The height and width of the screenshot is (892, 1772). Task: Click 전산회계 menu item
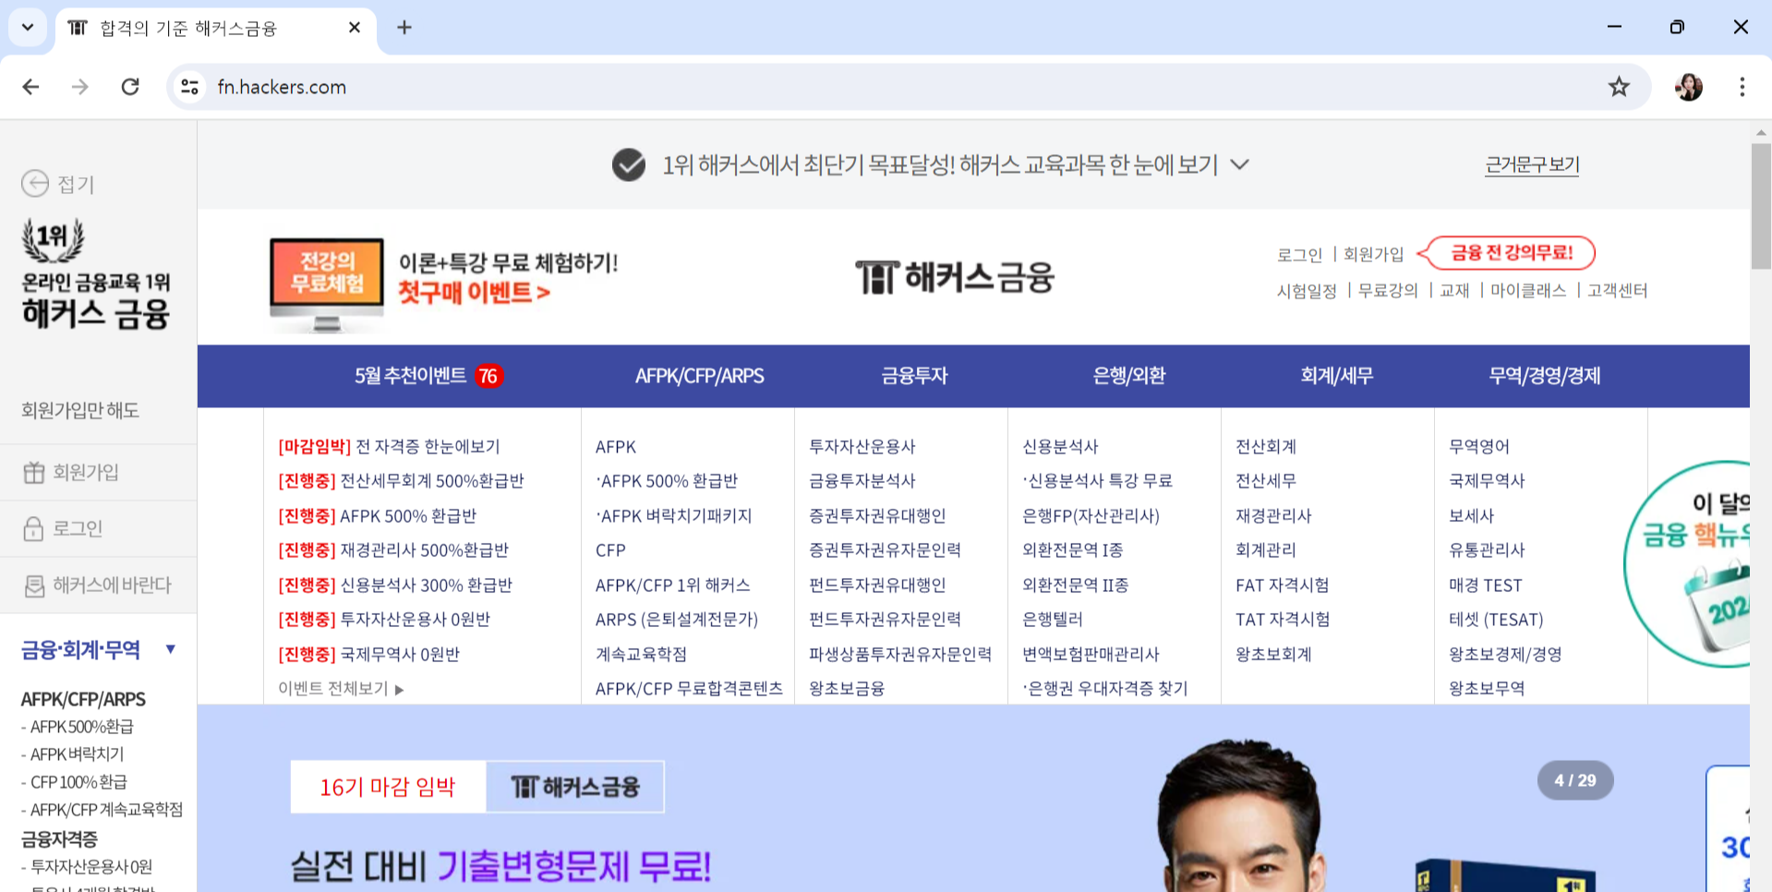coord(1266,447)
